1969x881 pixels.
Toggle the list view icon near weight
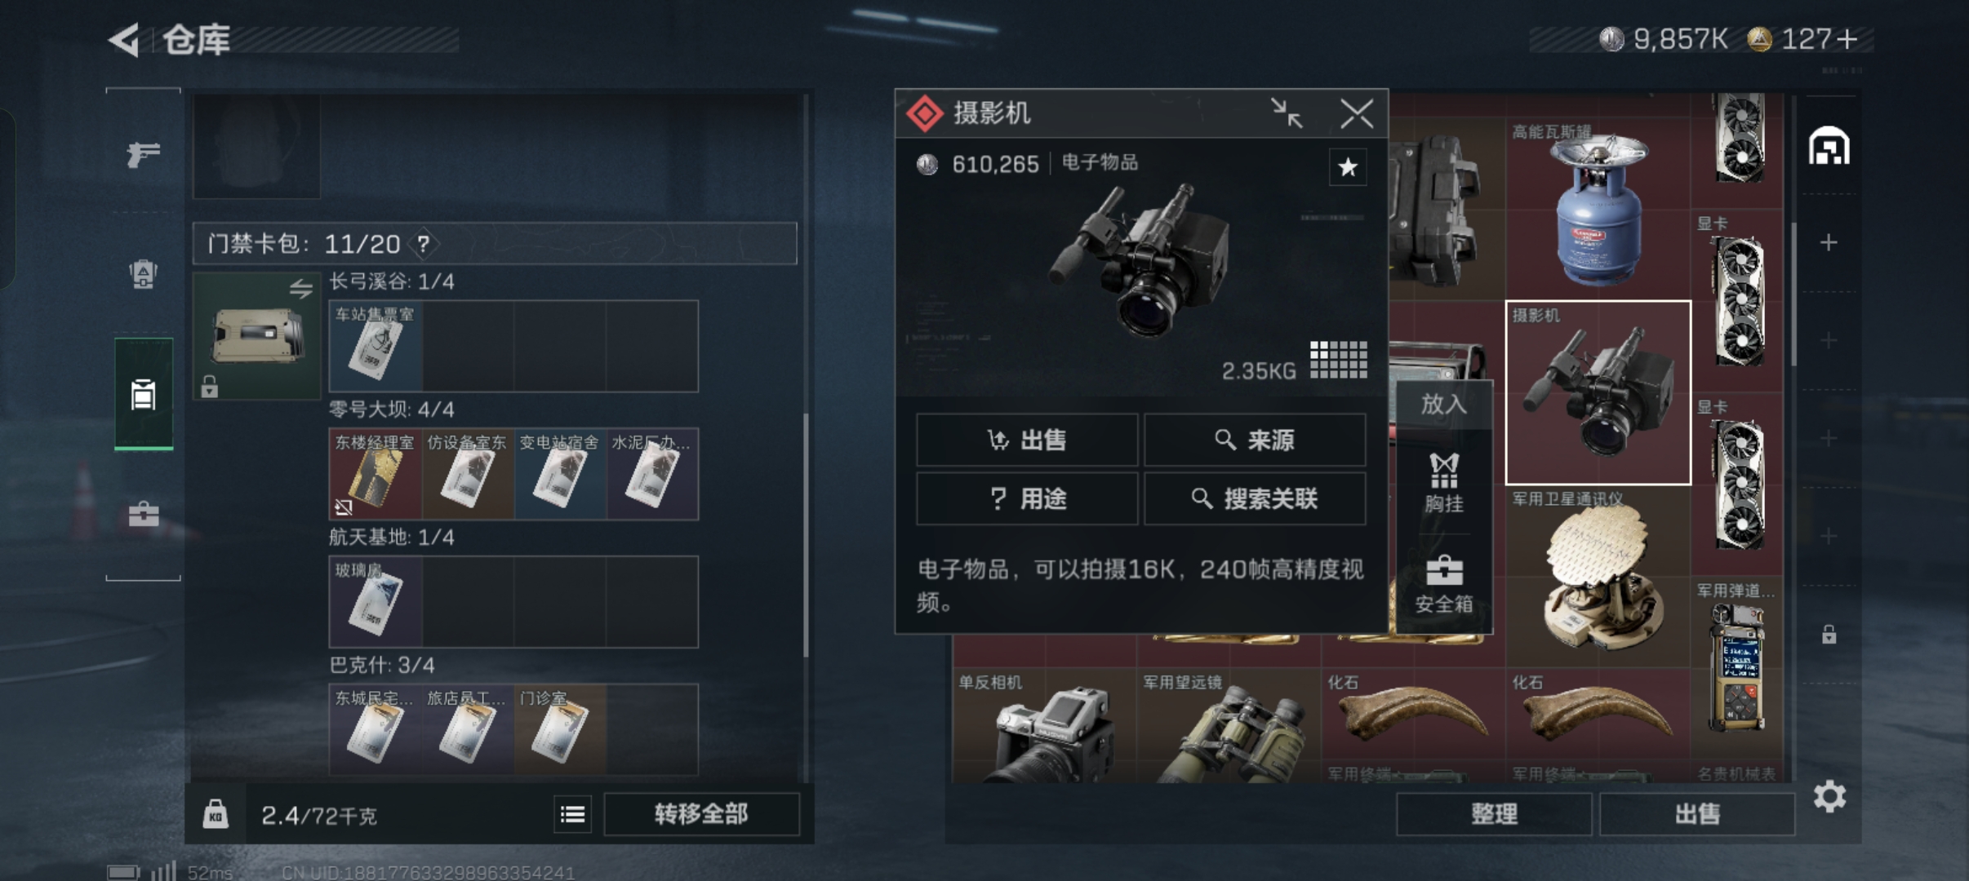click(572, 814)
